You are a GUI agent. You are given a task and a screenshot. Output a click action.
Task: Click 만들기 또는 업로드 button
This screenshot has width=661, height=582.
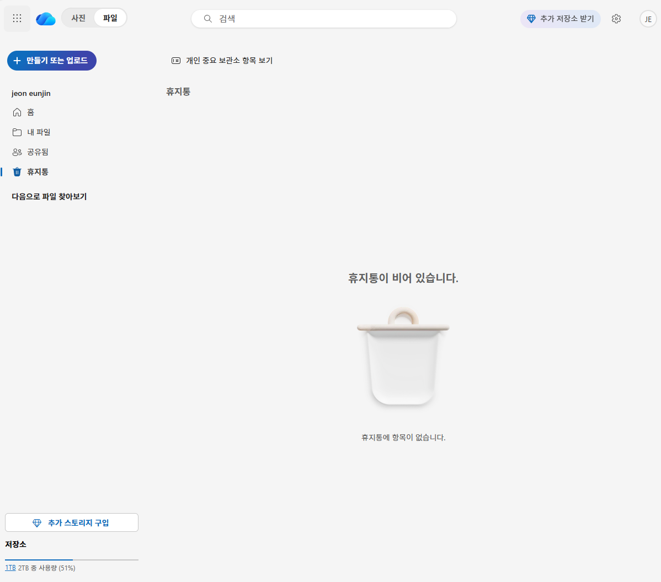tap(52, 61)
